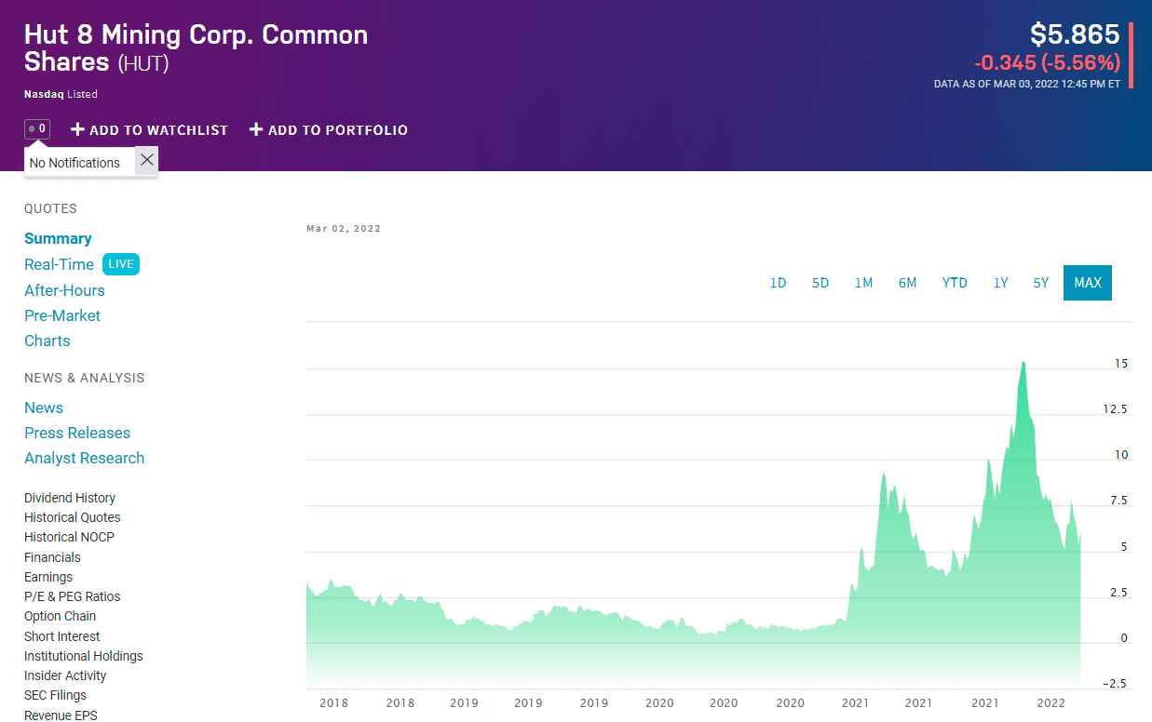Click Add to Portfolio
The height and width of the screenshot is (722, 1152).
tap(329, 130)
